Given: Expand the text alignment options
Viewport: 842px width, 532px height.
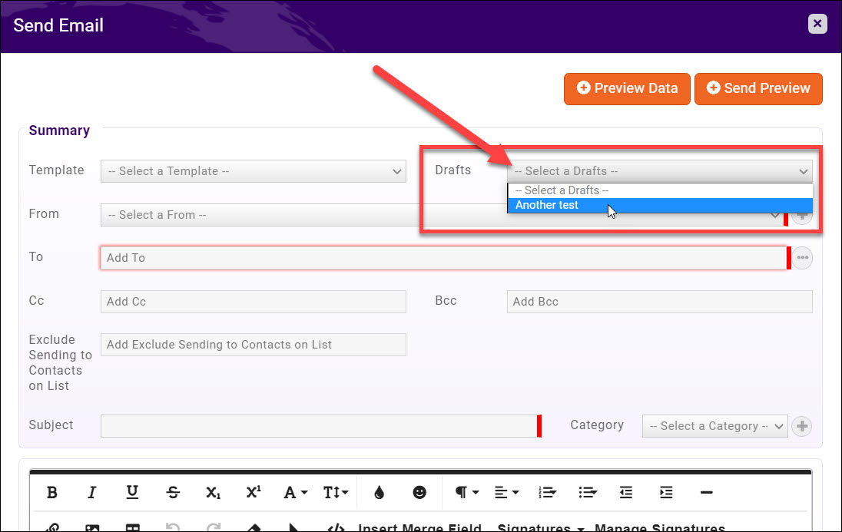Looking at the screenshot, I should coord(506,492).
